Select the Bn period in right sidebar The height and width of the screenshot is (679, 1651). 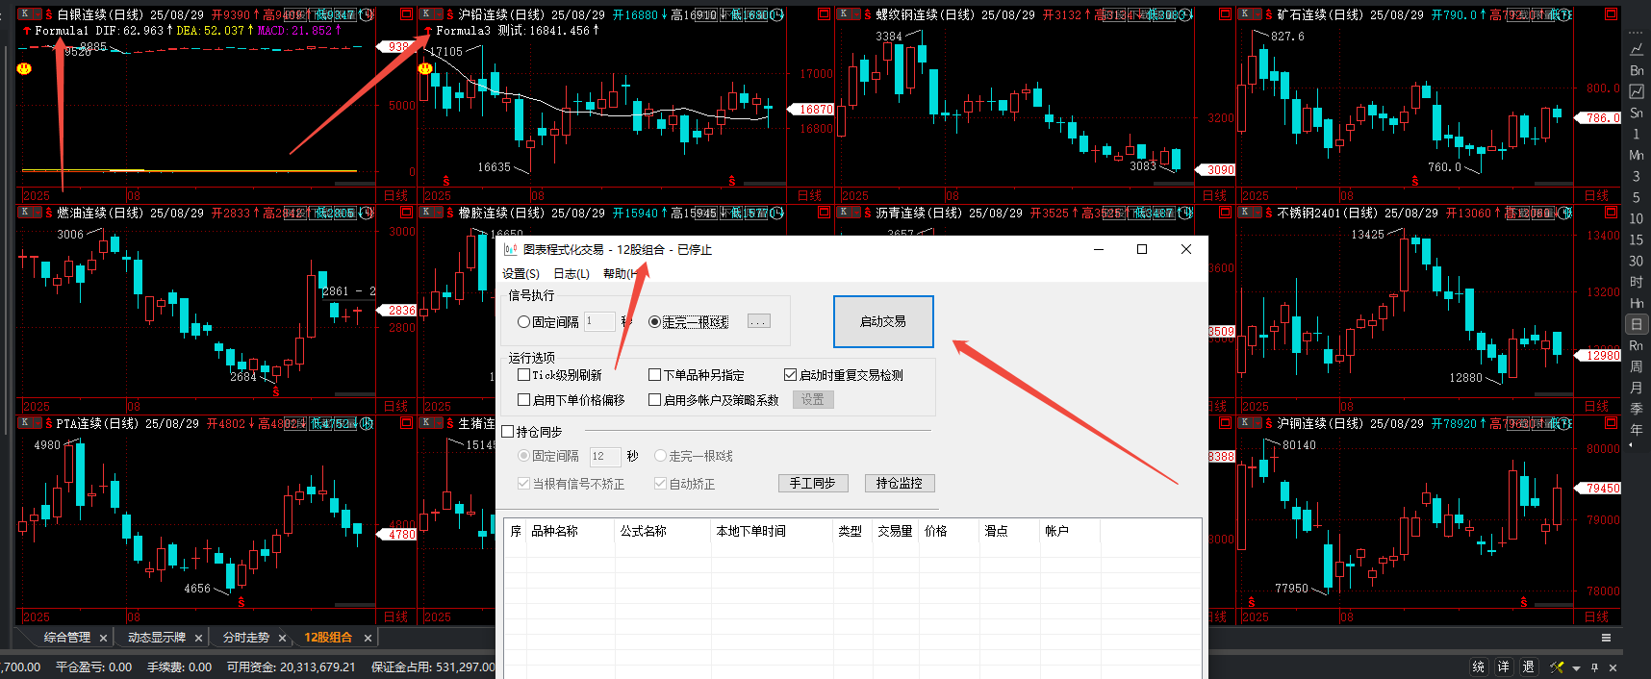1637,71
